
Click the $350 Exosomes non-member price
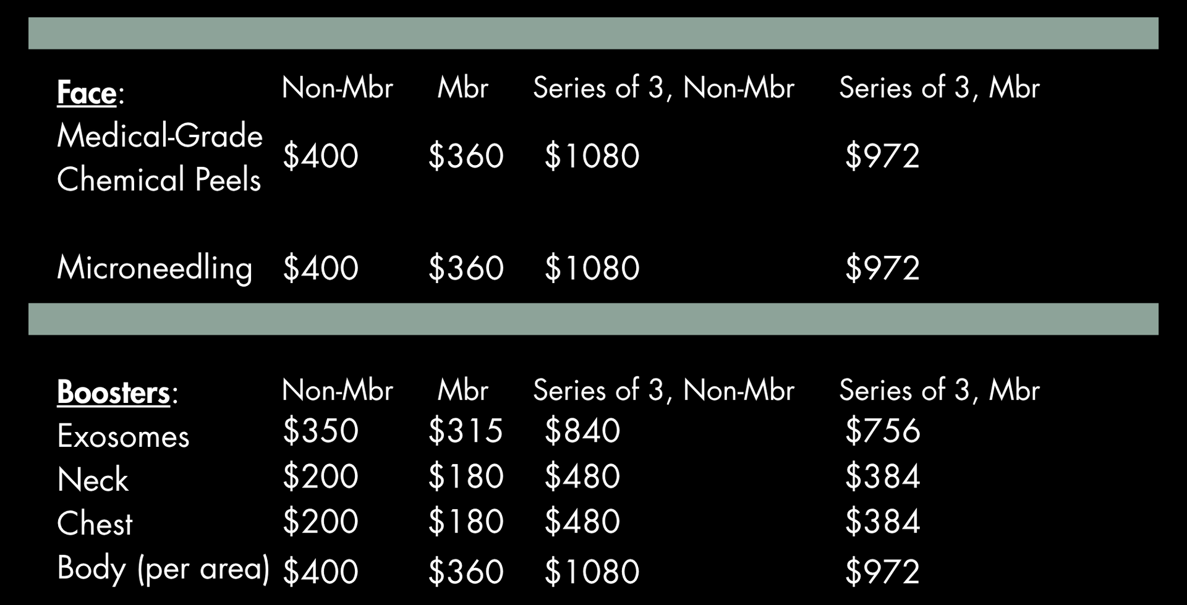tap(320, 431)
